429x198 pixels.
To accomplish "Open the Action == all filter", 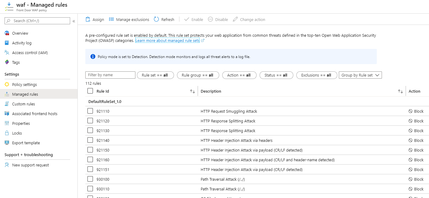I will (239, 75).
